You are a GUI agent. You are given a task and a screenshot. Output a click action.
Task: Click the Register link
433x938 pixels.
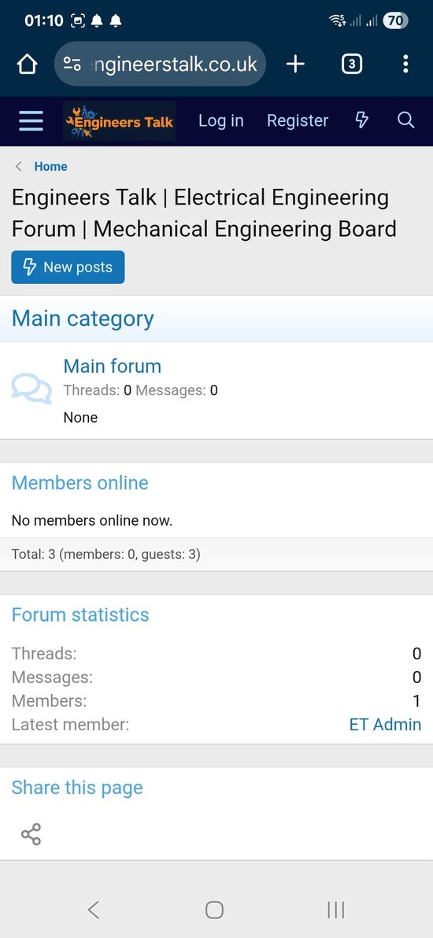click(x=298, y=121)
